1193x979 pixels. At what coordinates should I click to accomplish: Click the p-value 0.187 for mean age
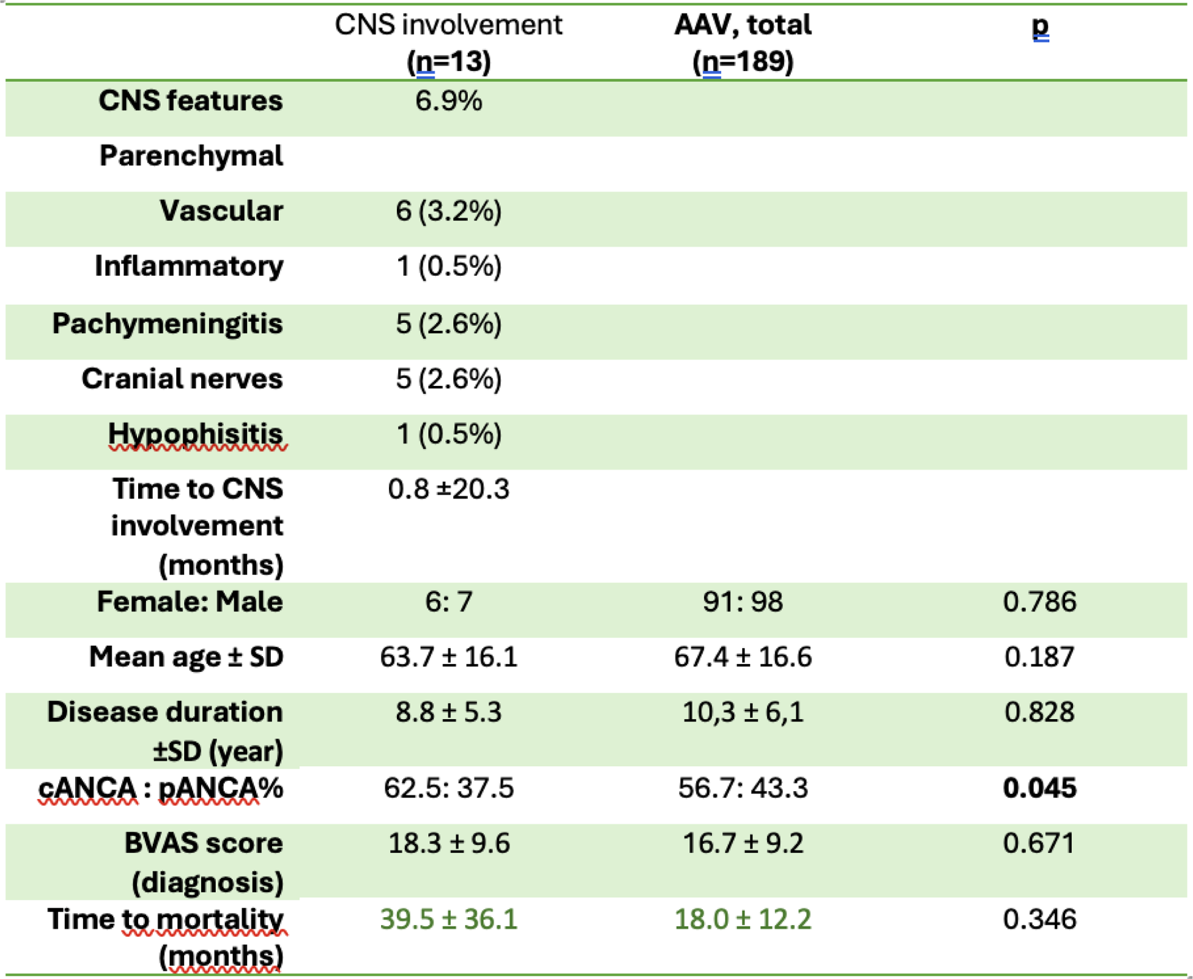pos(1039,657)
